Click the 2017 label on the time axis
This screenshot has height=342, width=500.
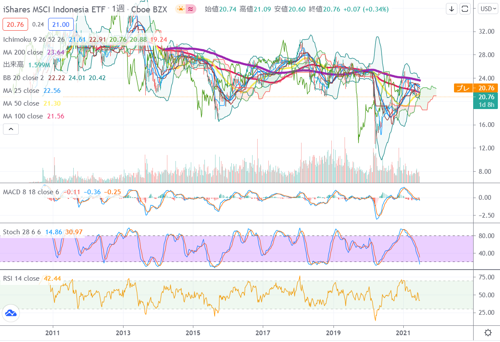click(x=263, y=333)
